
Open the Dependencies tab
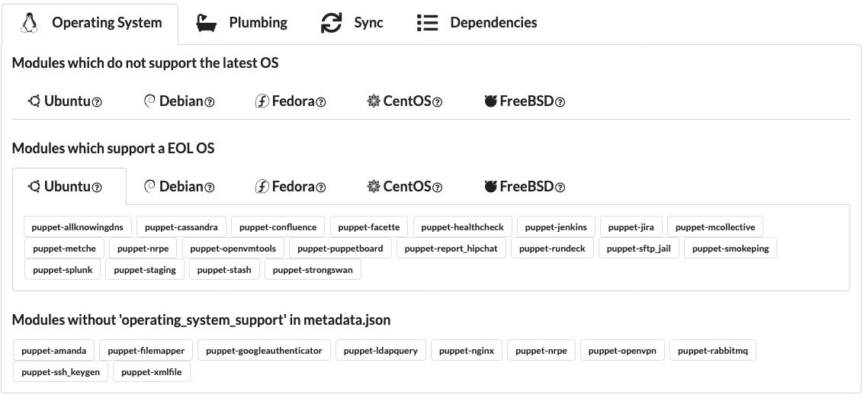click(x=477, y=23)
